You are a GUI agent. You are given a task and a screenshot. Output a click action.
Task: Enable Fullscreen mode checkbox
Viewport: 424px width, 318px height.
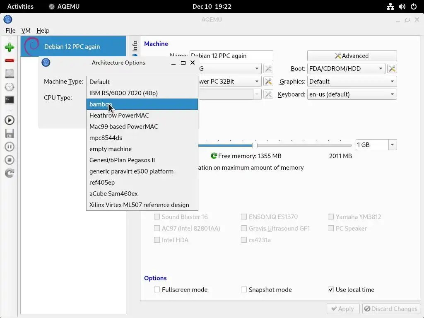pos(157,289)
